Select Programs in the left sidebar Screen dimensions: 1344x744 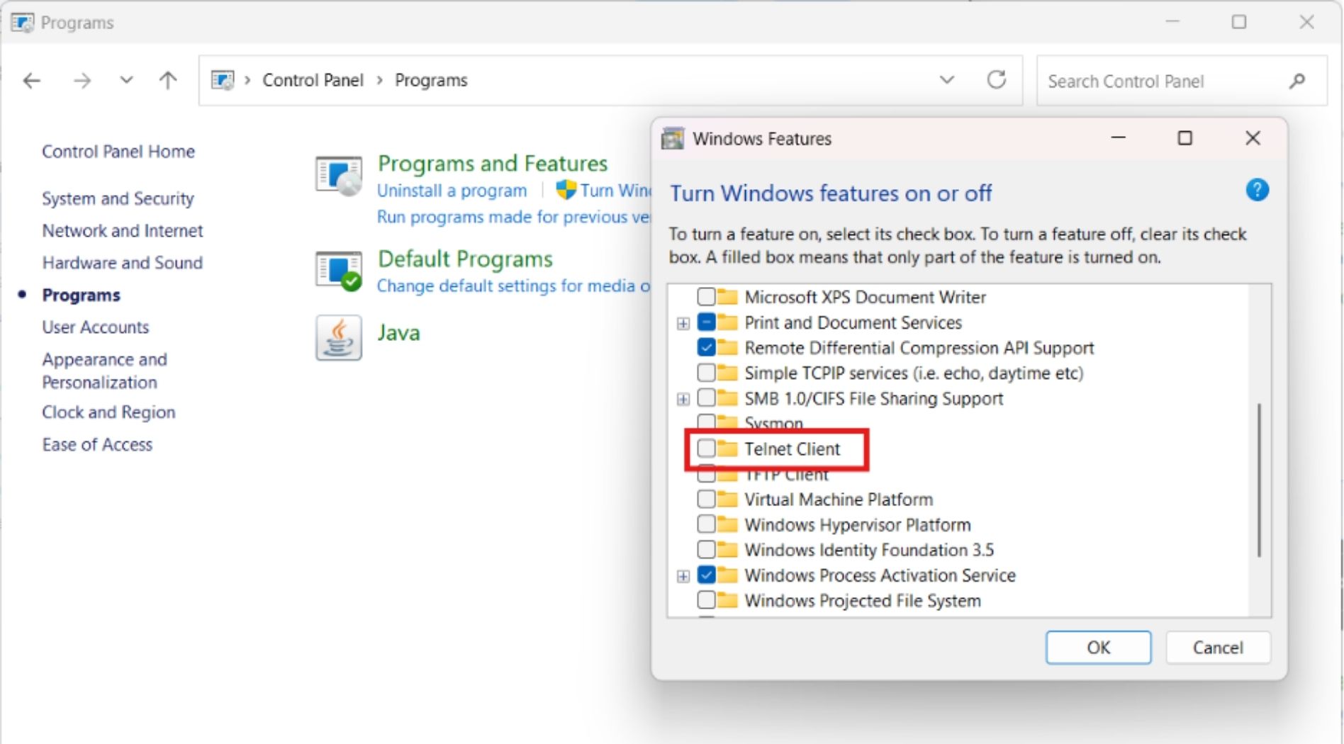(82, 295)
